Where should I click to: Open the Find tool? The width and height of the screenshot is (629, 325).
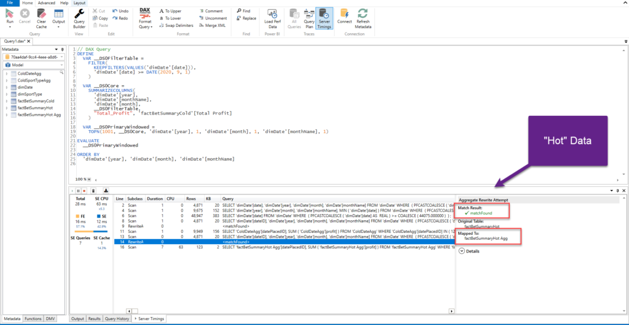point(243,11)
